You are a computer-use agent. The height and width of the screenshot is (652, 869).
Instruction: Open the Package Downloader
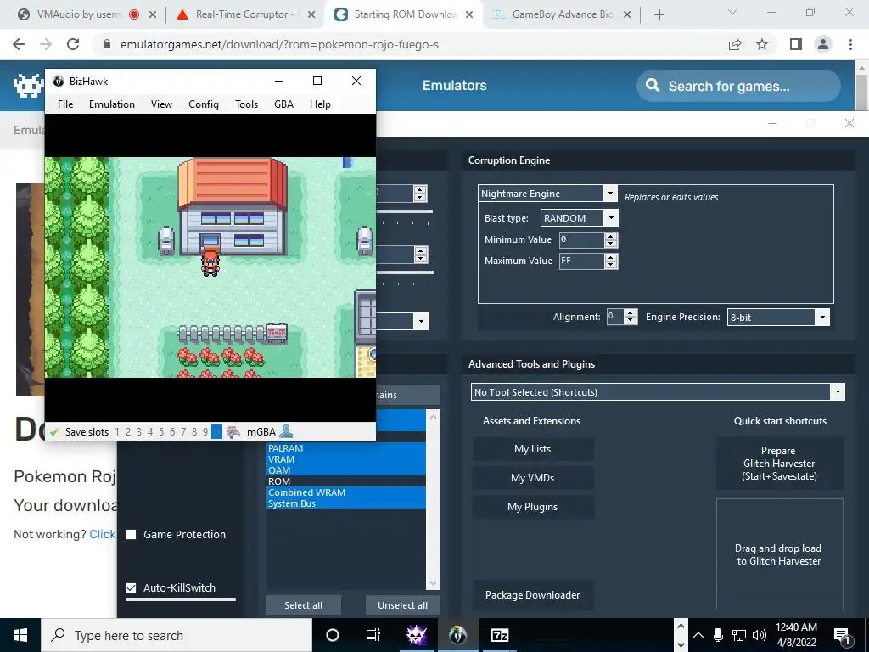click(x=533, y=595)
